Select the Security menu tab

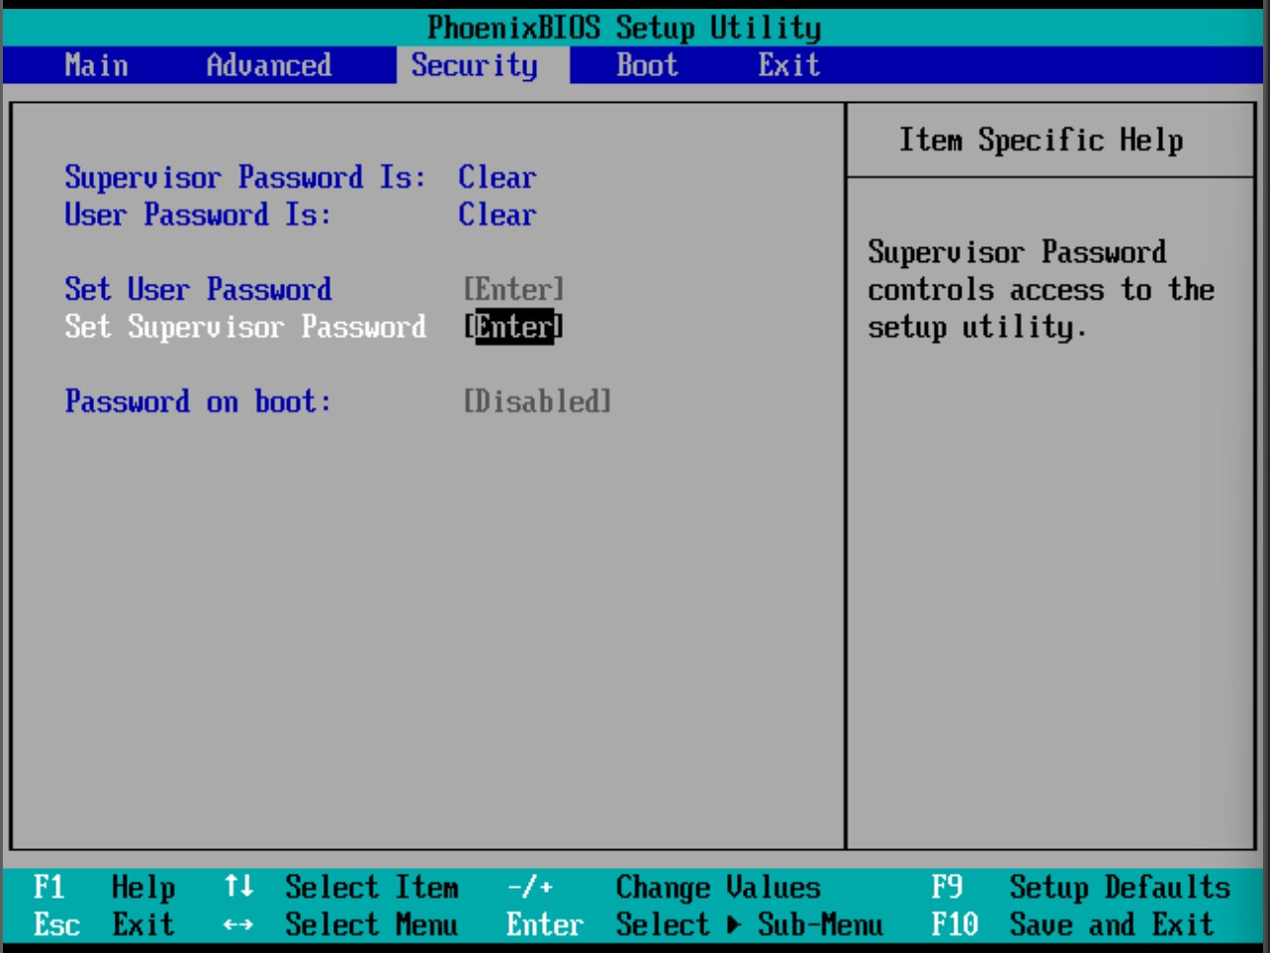click(x=483, y=65)
